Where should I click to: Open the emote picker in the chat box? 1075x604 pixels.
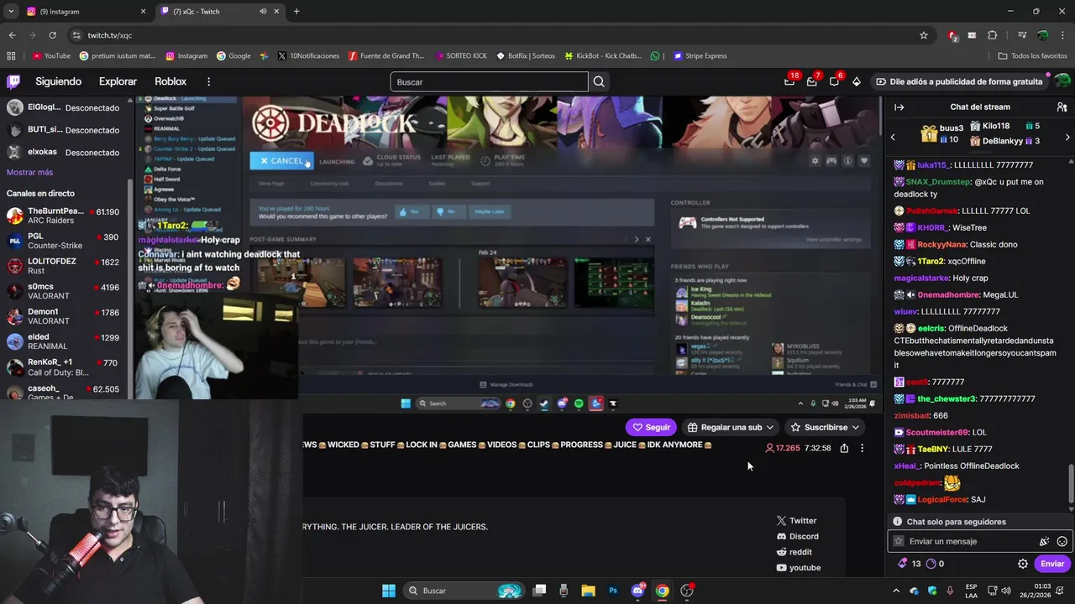click(x=1062, y=542)
